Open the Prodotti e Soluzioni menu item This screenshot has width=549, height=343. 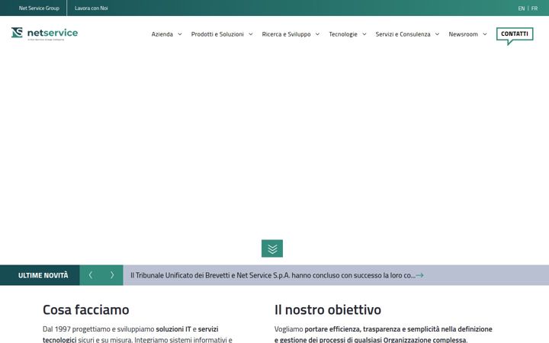tap(217, 34)
